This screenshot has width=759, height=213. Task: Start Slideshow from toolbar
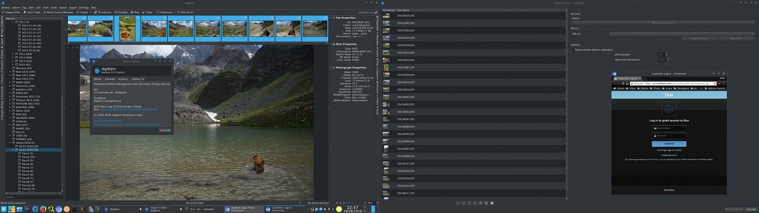click(x=164, y=12)
